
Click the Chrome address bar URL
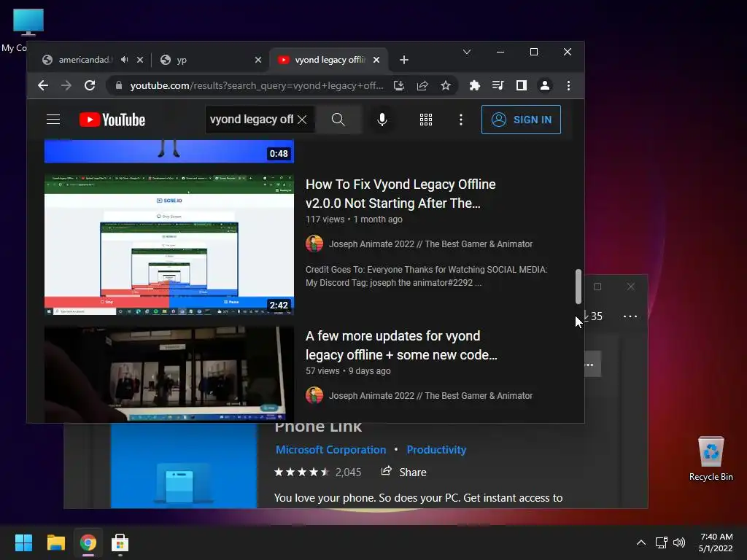pos(256,85)
